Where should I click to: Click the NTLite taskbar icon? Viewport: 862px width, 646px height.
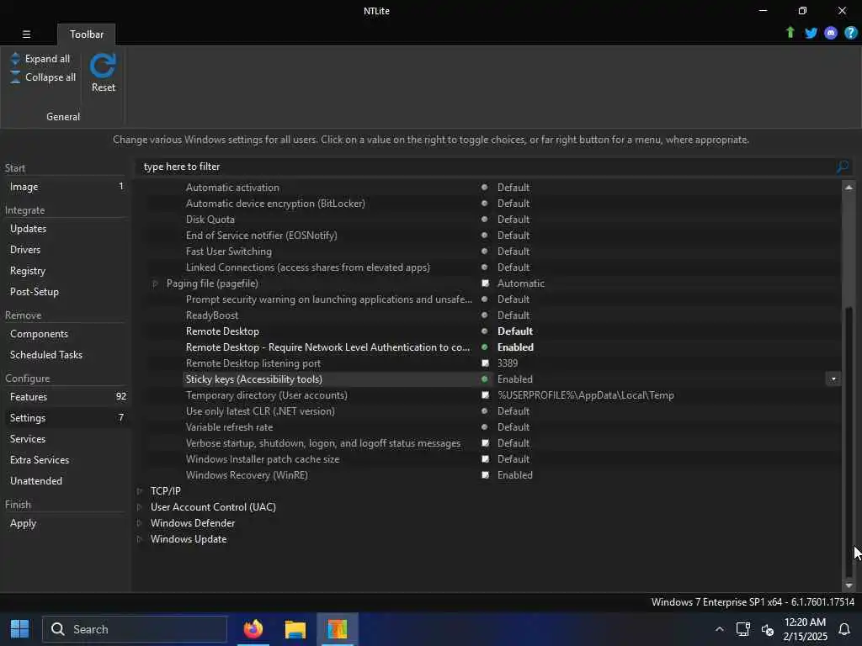click(x=337, y=629)
